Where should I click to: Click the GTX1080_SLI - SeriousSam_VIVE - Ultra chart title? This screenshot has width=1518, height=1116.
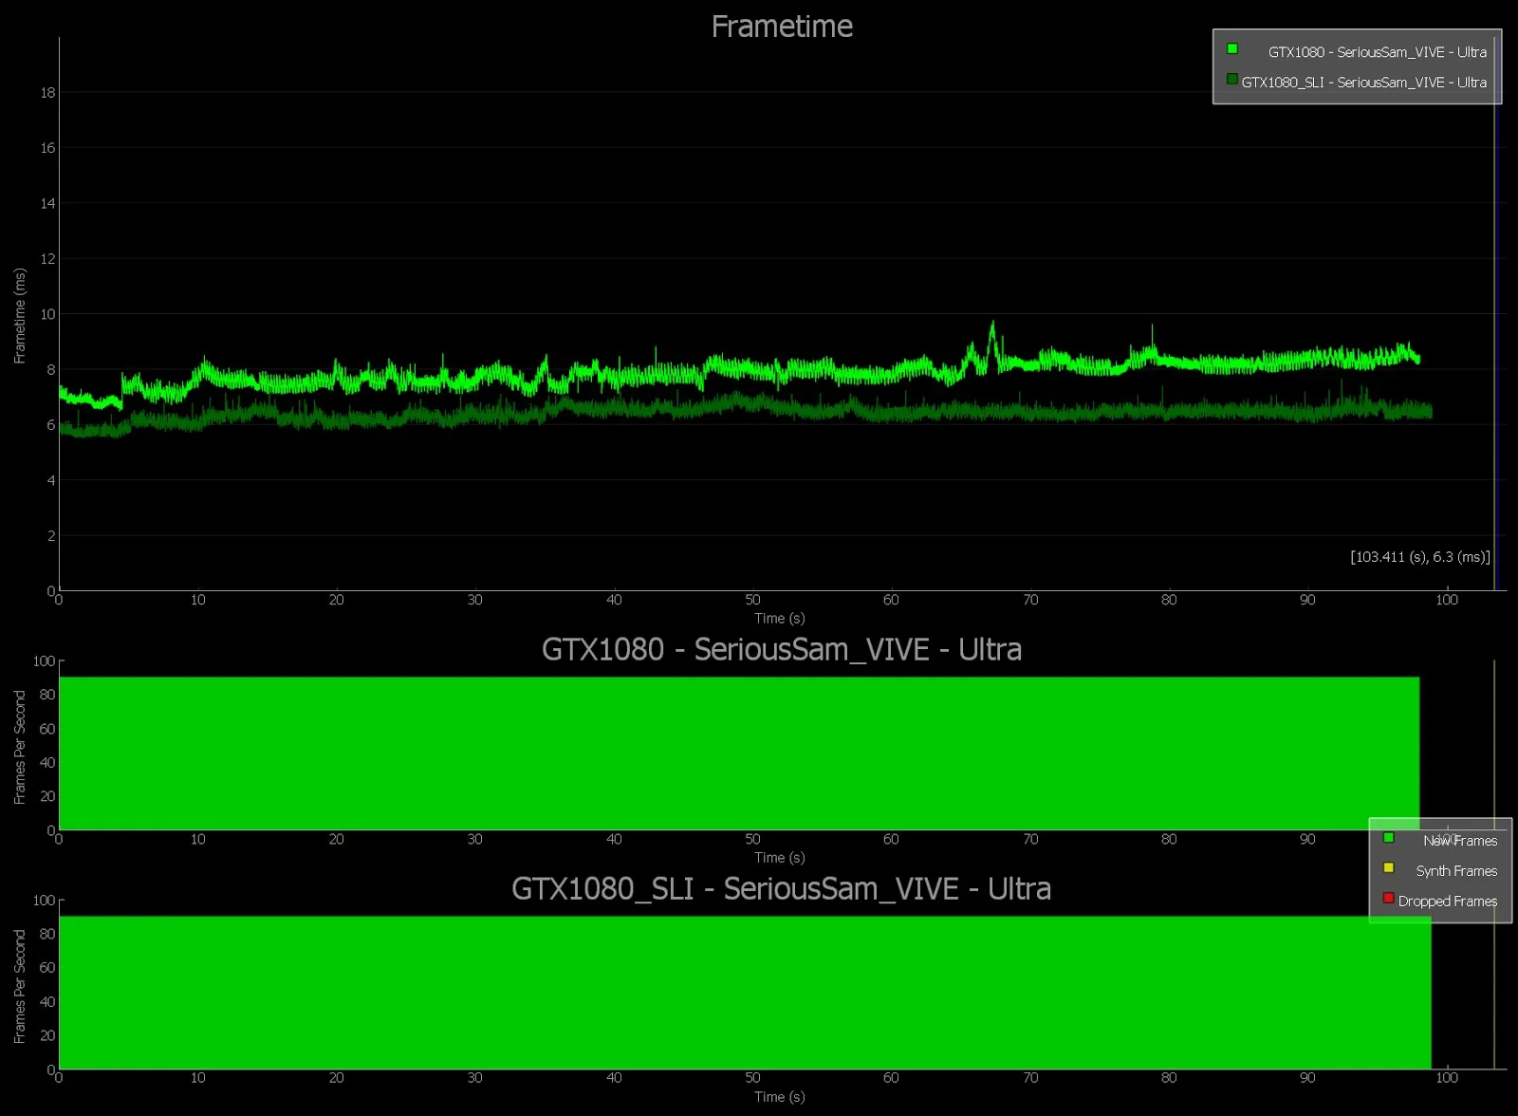pyautogui.click(x=781, y=888)
